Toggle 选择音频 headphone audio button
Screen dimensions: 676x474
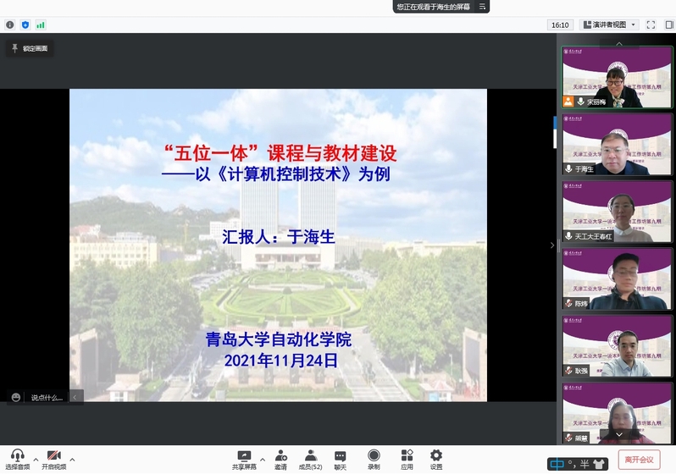(17, 459)
